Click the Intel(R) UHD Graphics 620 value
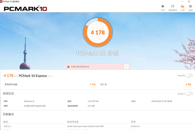The image size is (195, 130). 35,106
